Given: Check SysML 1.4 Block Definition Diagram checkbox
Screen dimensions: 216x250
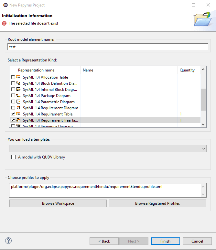Looking at the screenshot, I should 13,83.
